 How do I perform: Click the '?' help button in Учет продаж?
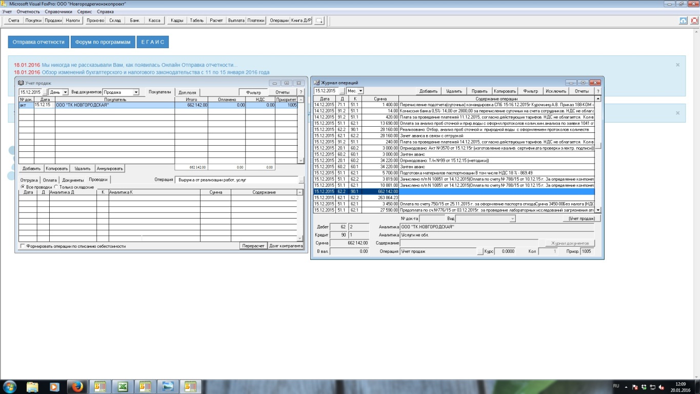tap(301, 92)
